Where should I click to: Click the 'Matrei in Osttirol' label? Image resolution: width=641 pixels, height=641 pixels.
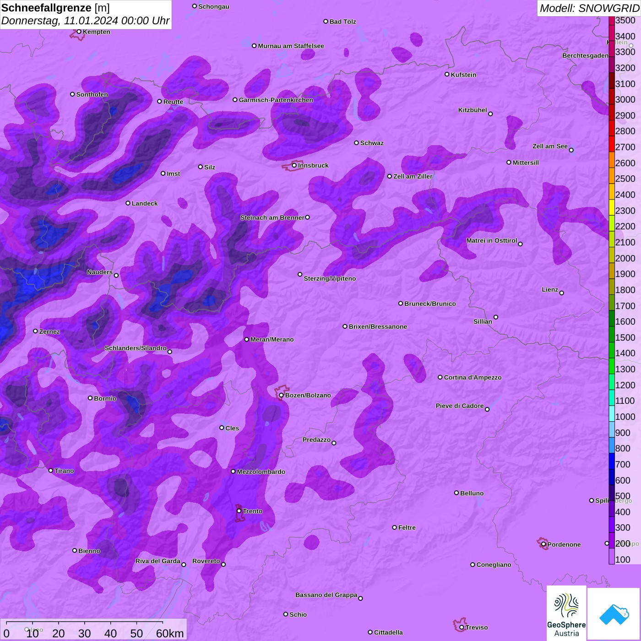click(x=492, y=240)
